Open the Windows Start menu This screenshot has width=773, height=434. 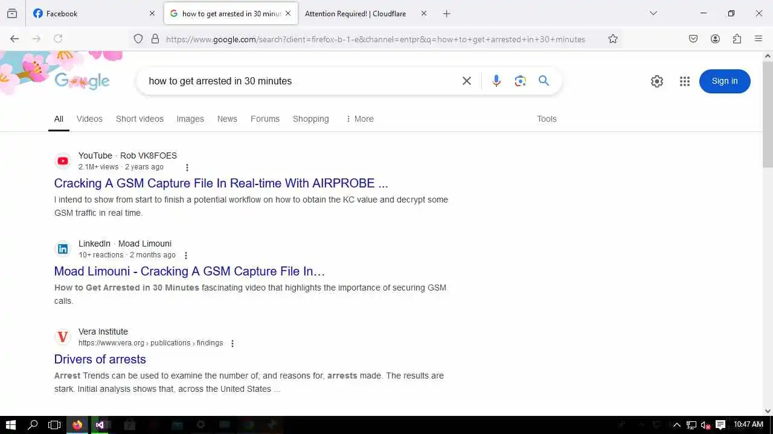[11, 425]
